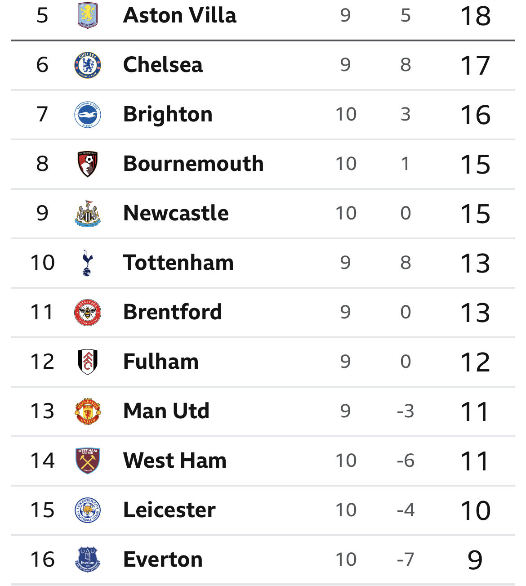Select the Tottenham team name
Screen dimensions: 526x586
[x=178, y=263]
